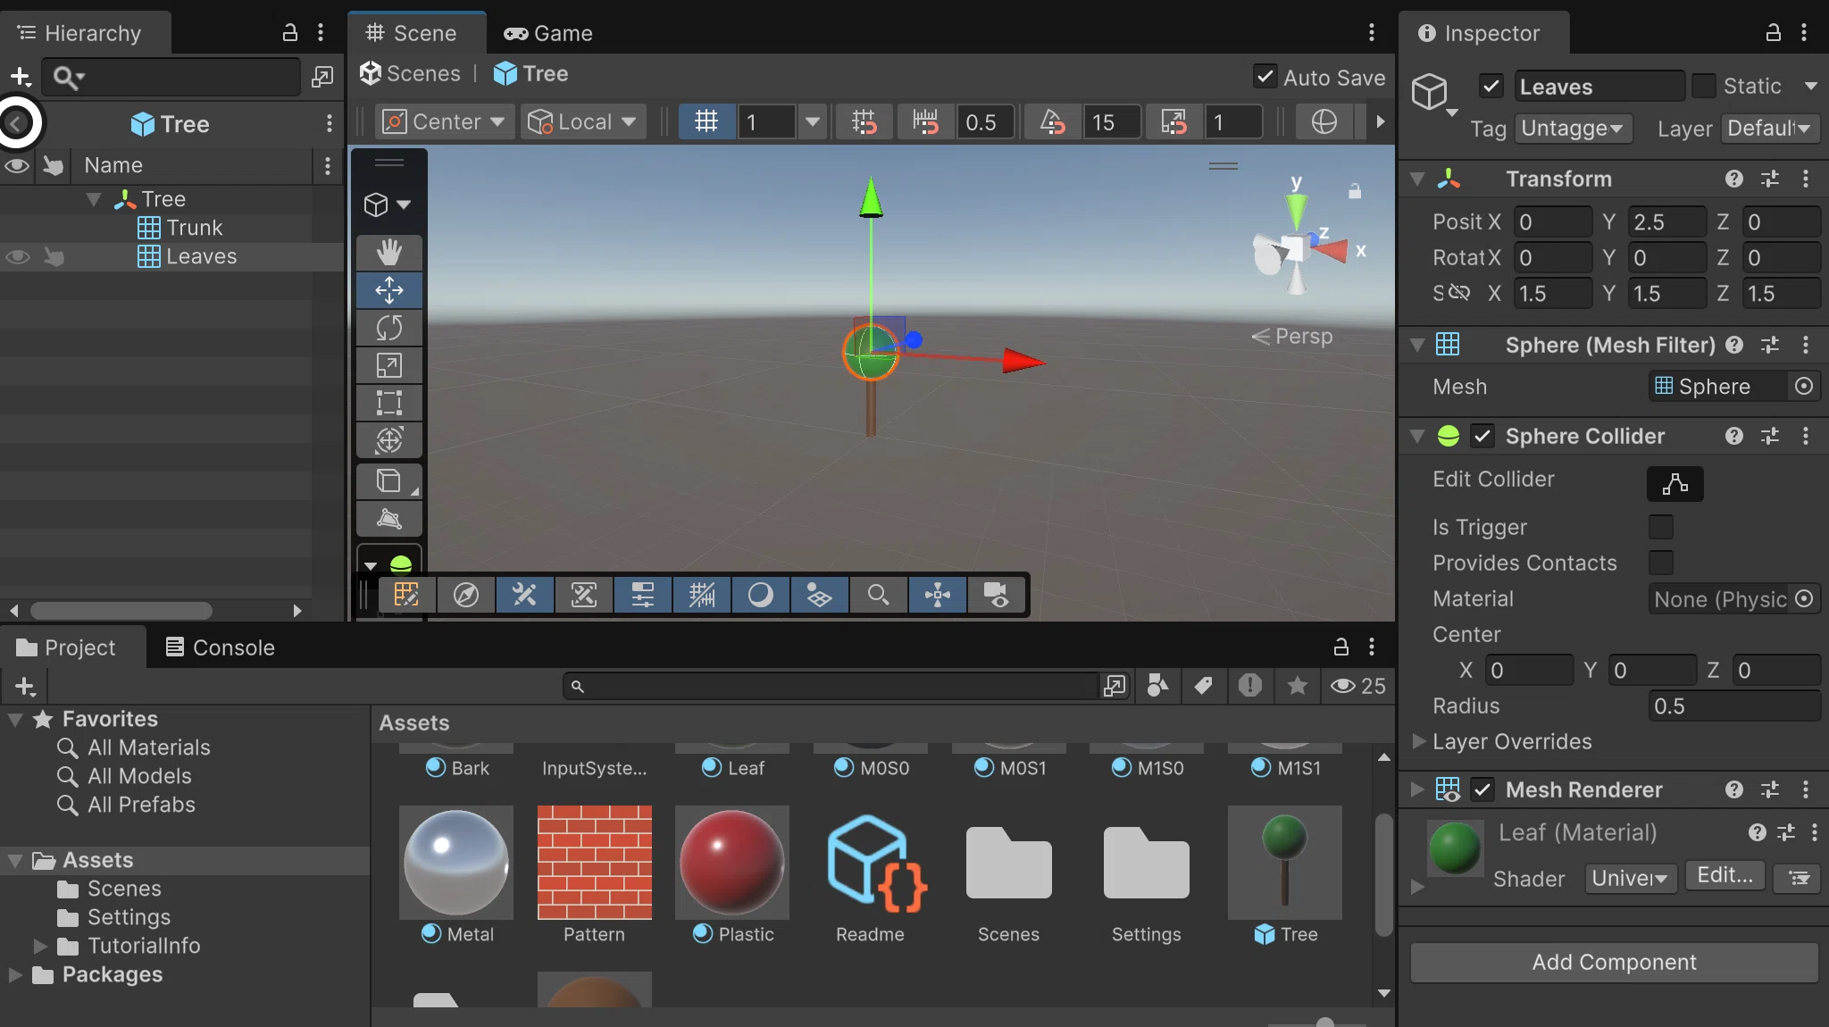Click the Radius input field

tap(1733, 706)
